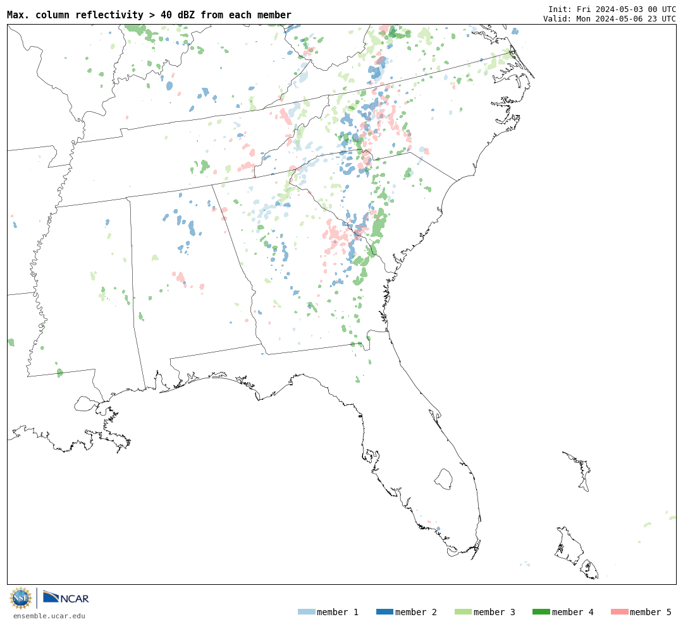Click the ensemble.ucar.edu text

[49, 616]
